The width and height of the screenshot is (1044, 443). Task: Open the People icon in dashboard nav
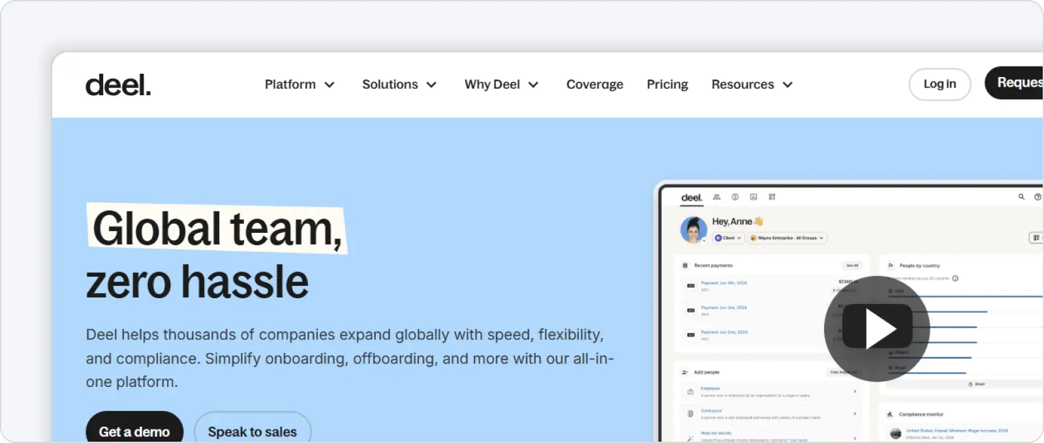(x=716, y=197)
